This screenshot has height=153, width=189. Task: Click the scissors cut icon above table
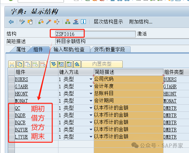coord(12,64)
